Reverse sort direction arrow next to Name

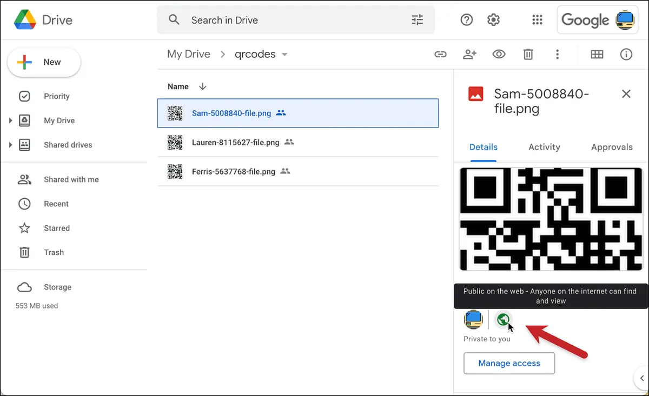[x=203, y=86]
